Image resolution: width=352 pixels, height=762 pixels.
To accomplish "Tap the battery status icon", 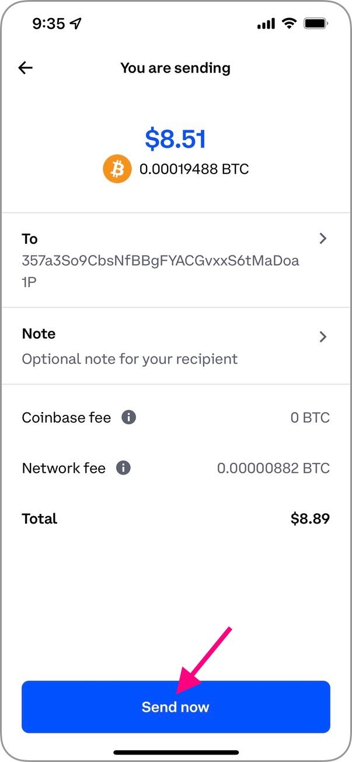I will 316,23.
